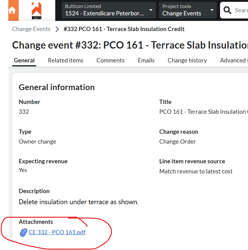The image size is (248, 250).
Task: Navigate to Change Events breadcrumb link
Action: (31, 29)
